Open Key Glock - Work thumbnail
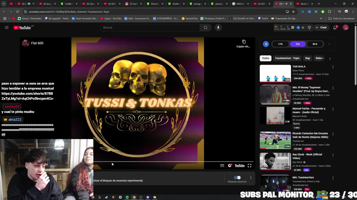This screenshot has height=200, width=357. click(275, 161)
